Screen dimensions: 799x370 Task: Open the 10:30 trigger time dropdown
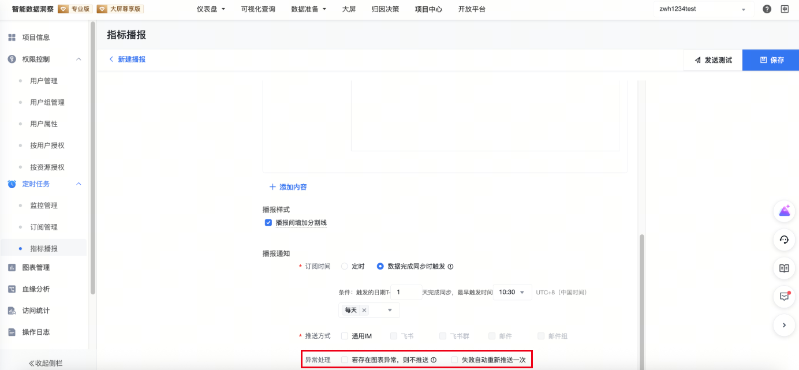coord(512,292)
